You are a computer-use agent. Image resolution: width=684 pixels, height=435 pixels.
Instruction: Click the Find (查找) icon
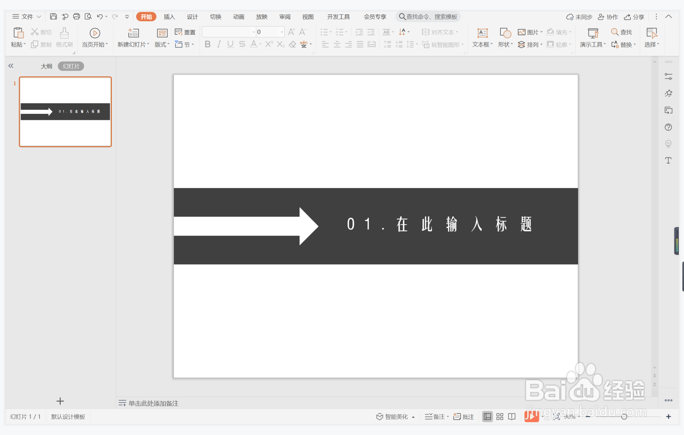click(x=614, y=32)
